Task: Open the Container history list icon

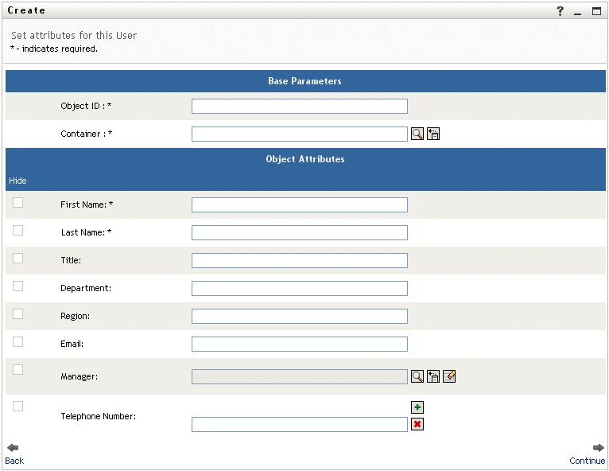Action: click(433, 134)
